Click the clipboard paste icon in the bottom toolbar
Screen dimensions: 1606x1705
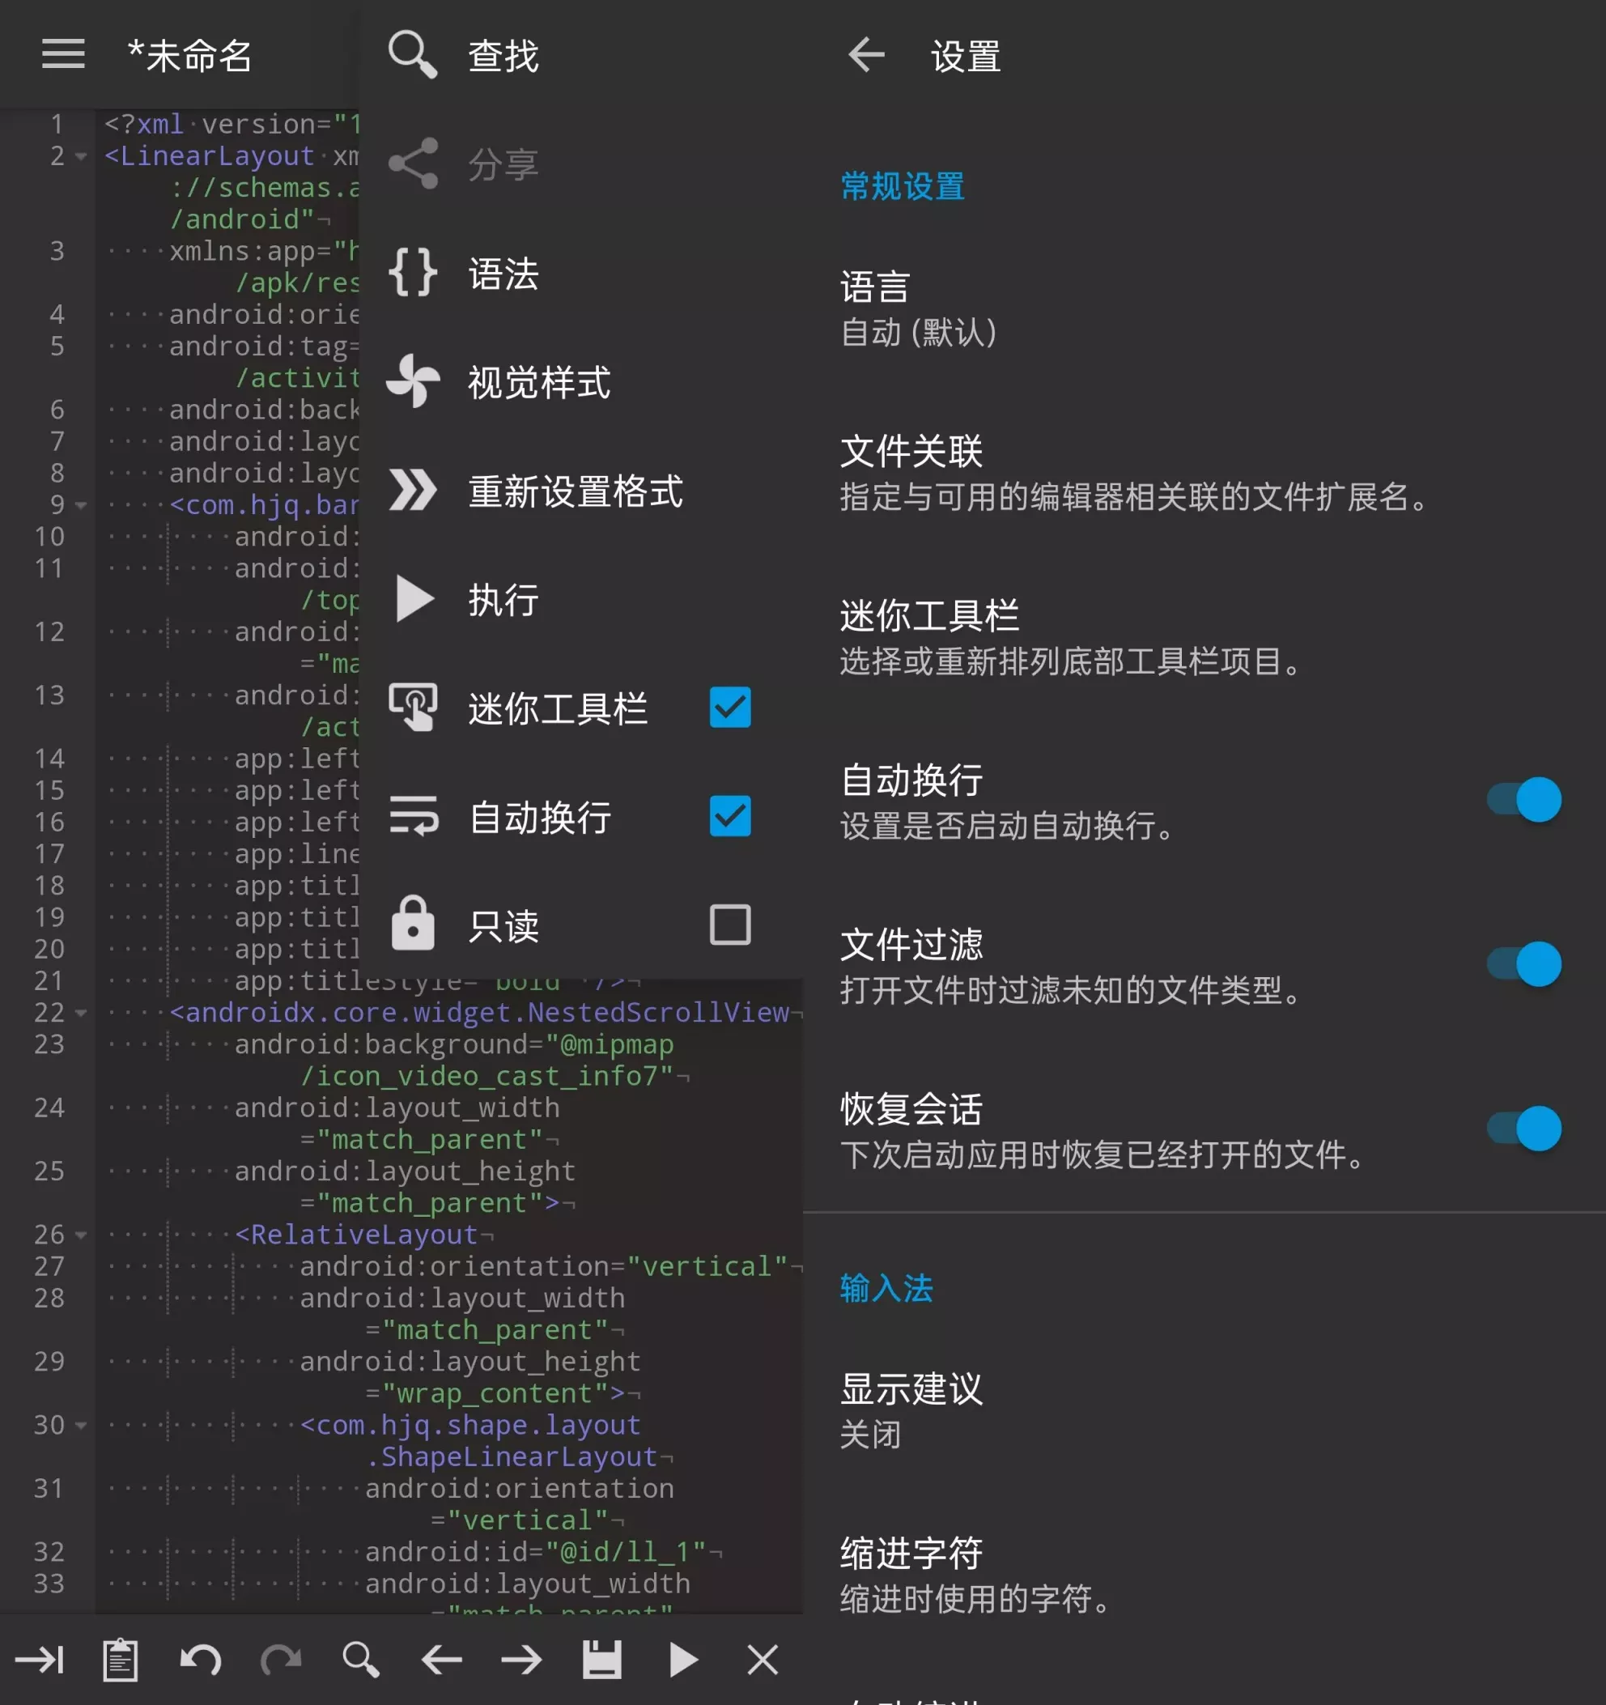pyautogui.click(x=120, y=1660)
